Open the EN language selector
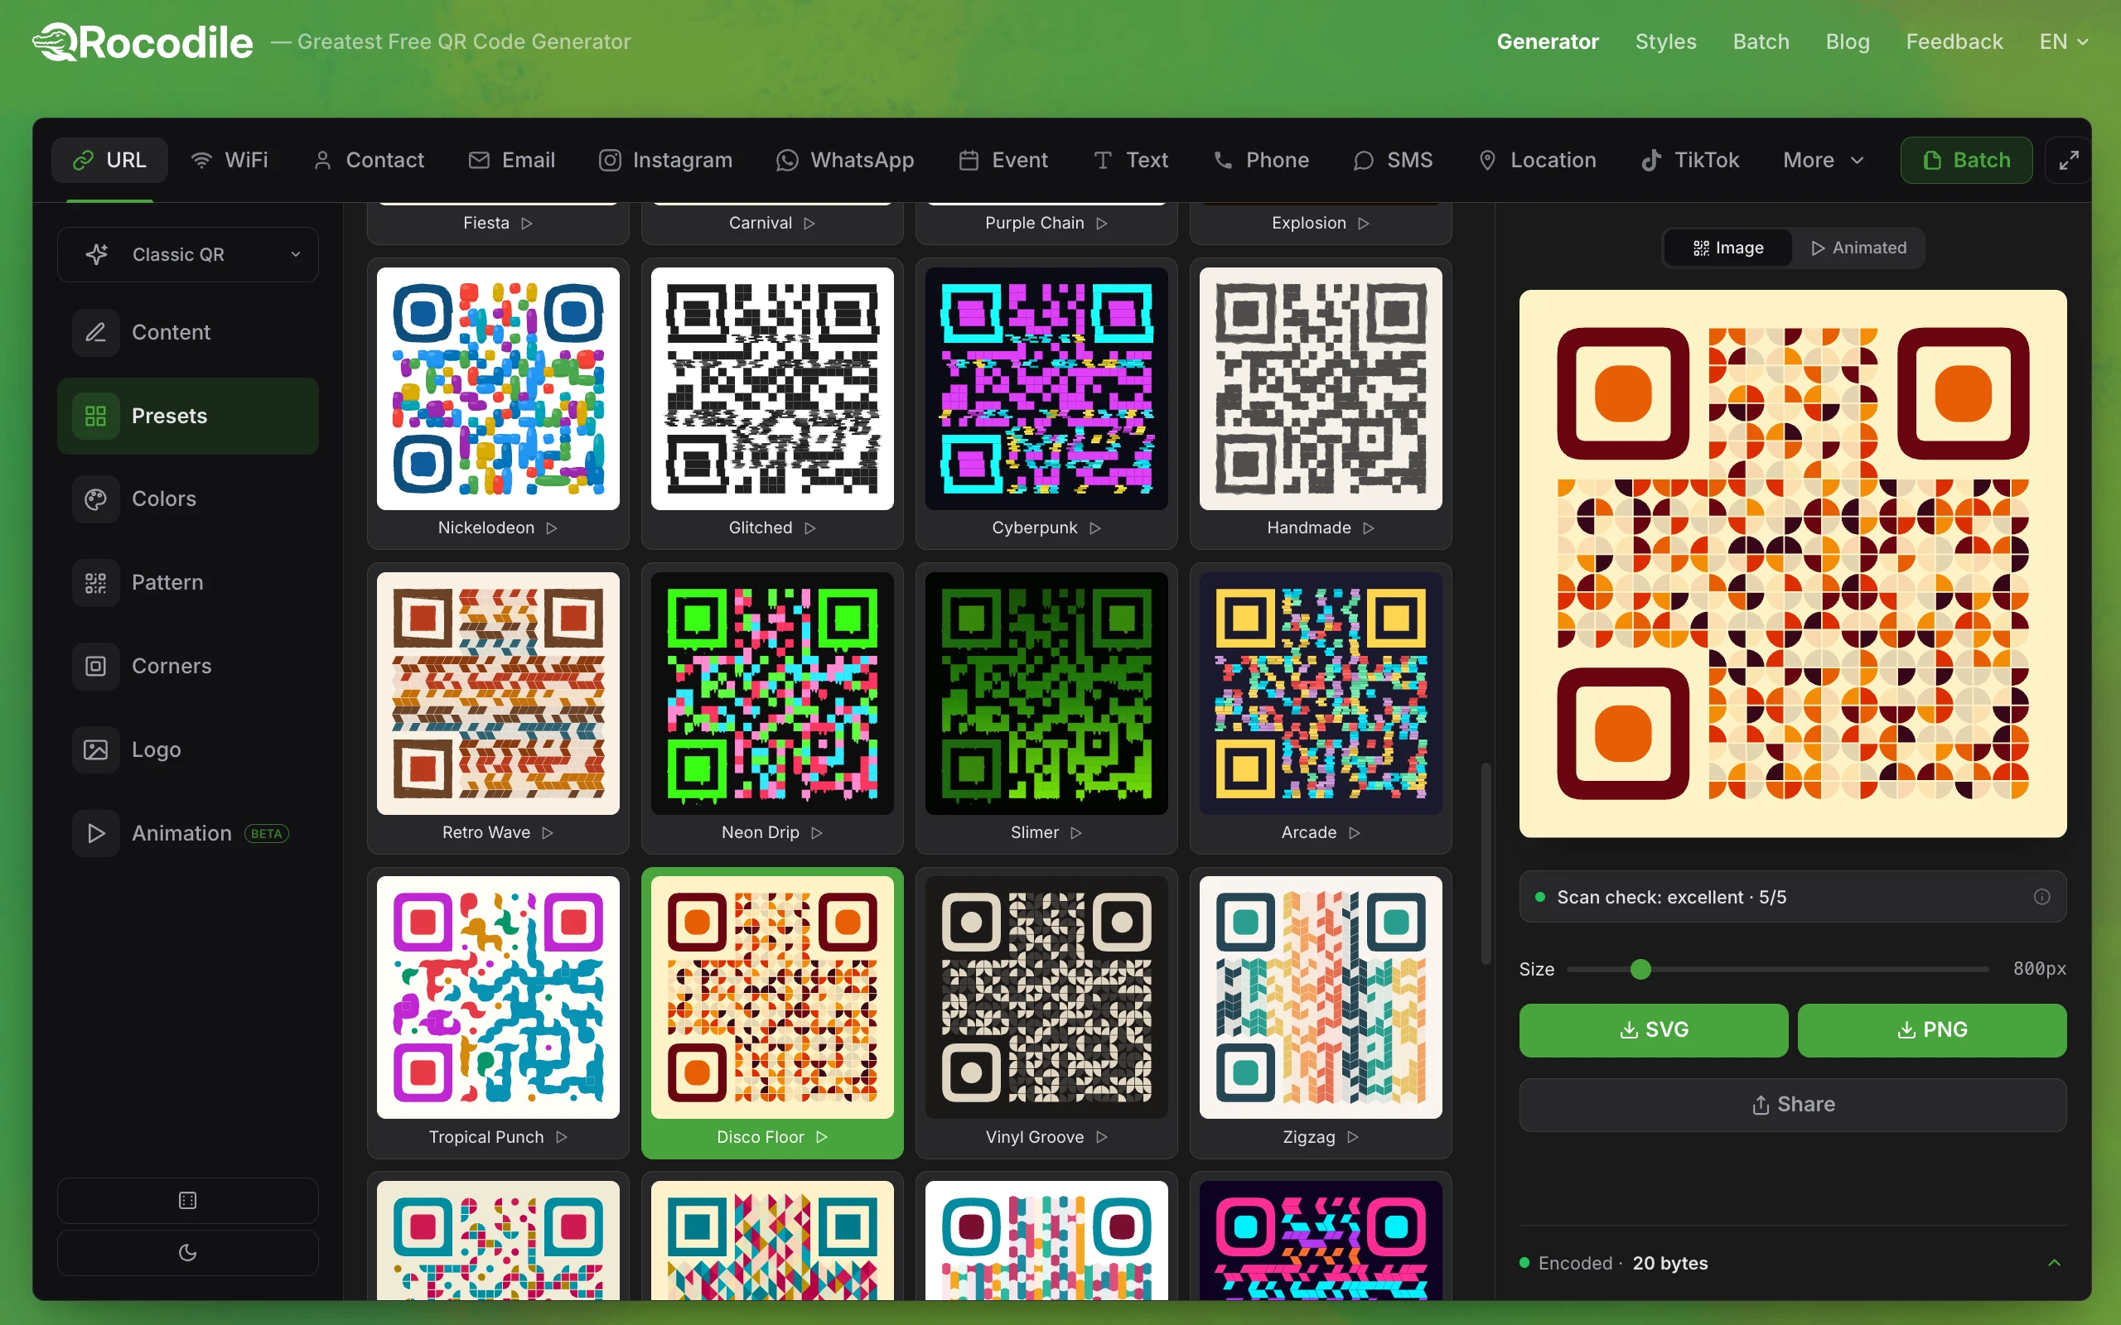This screenshot has width=2121, height=1325. (x=2063, y=41)
